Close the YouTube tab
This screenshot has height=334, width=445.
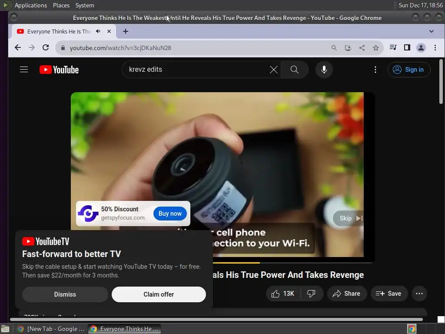(109, 31)
